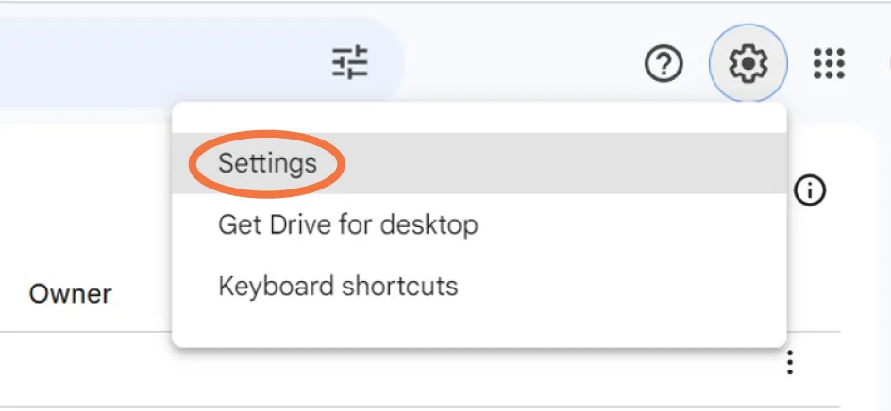Select the file row below Owner
Image resolution: width=891 pixels, height=411 pixels.
click(85, 368)
